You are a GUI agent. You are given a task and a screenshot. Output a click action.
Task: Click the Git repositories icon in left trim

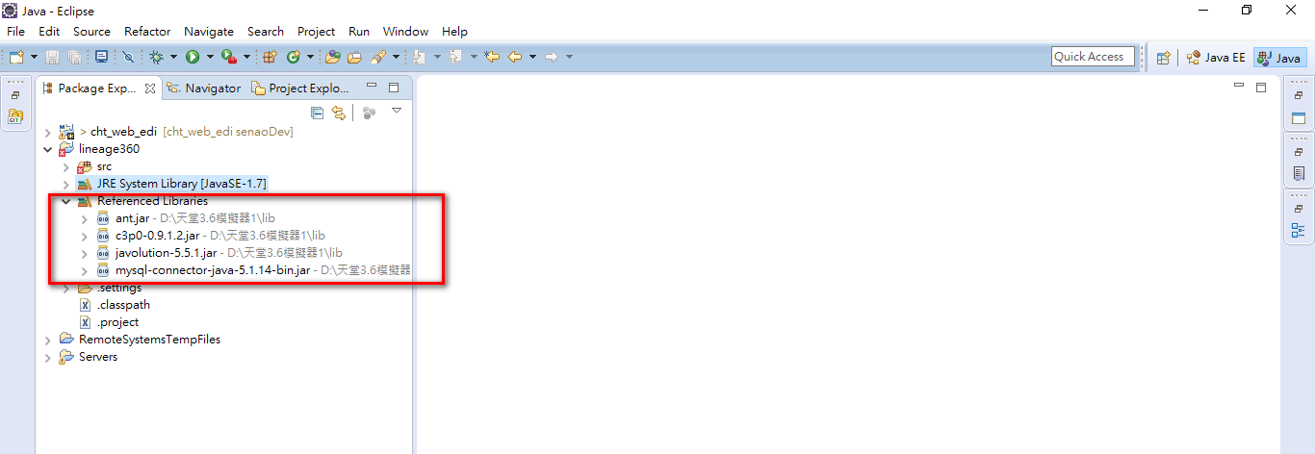pyautogui.click(x=15, y=116)
